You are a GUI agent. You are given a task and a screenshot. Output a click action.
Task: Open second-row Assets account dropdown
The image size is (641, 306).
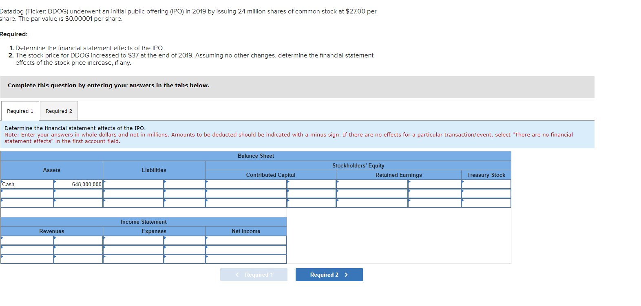[x=27, y=194]
